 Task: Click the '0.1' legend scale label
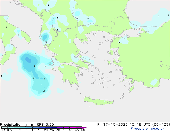(x=3, y=130)
